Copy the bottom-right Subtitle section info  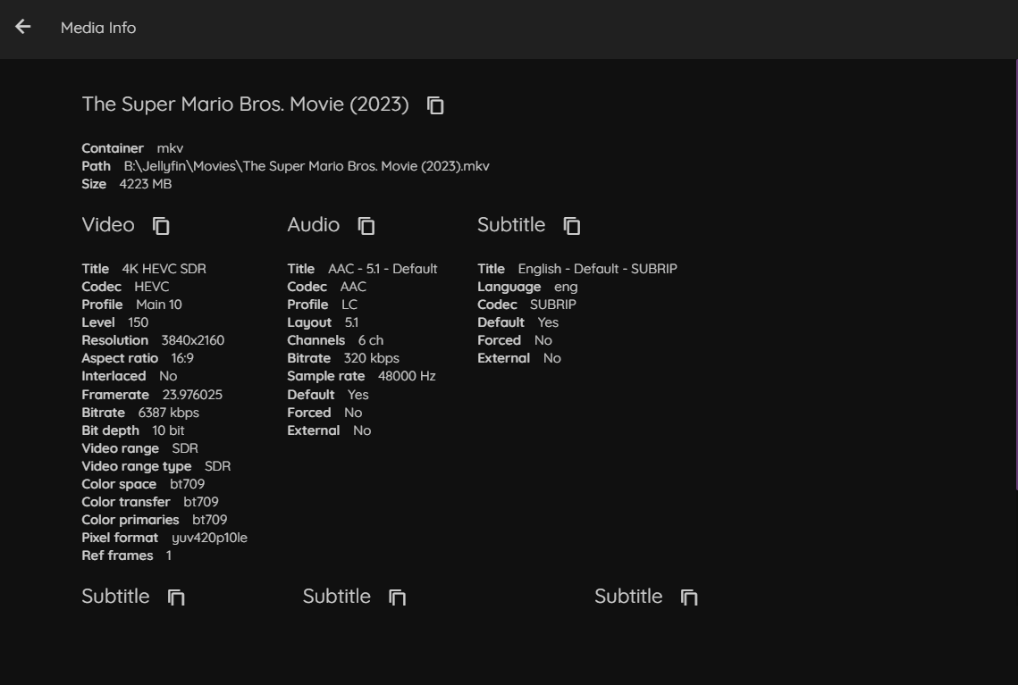(689, 597)
